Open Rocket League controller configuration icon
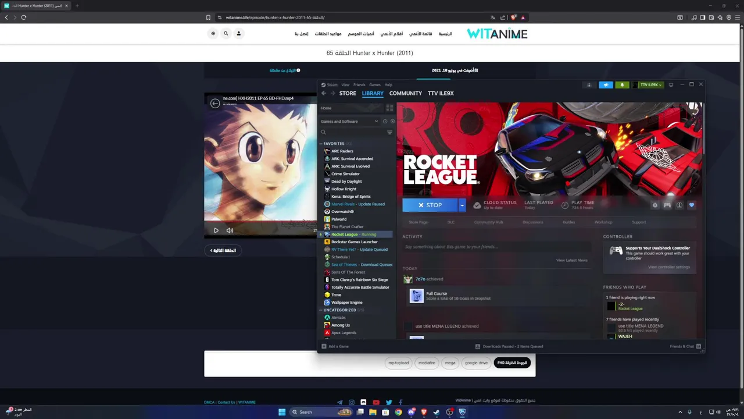 pyautogui.click(x=667, y=205)
